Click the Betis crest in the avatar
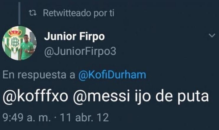This screenshot has height=130, width=219. click(12, 40)
